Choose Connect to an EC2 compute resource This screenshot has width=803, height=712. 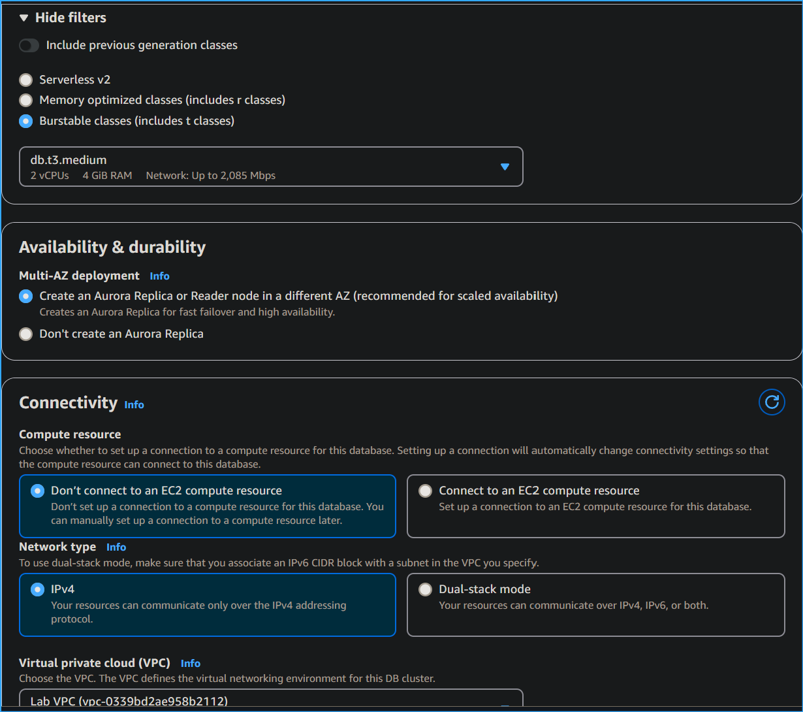click(x=425, y=491)
